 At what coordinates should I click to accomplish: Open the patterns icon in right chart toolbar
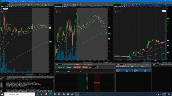click(166, 5)
